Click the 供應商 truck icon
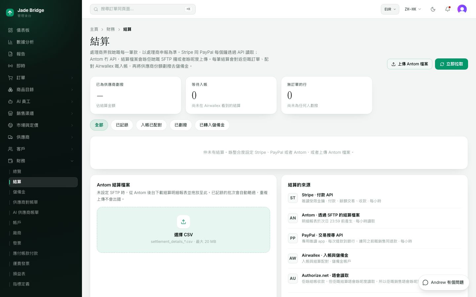The width and height of the screenshot is (476, 297). [11, 137]
